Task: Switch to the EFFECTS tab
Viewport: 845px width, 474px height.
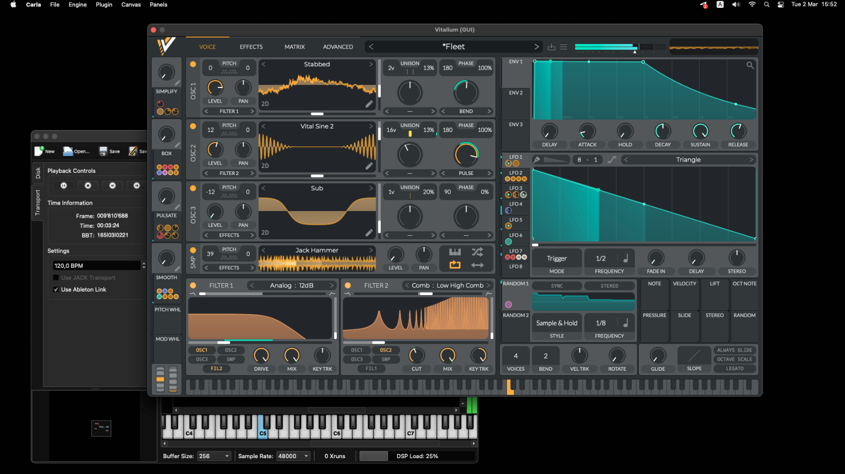Action: point(251,47)
